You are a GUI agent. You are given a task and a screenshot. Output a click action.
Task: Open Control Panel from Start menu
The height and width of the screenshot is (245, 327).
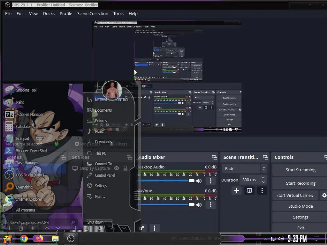tap(105, 175)
